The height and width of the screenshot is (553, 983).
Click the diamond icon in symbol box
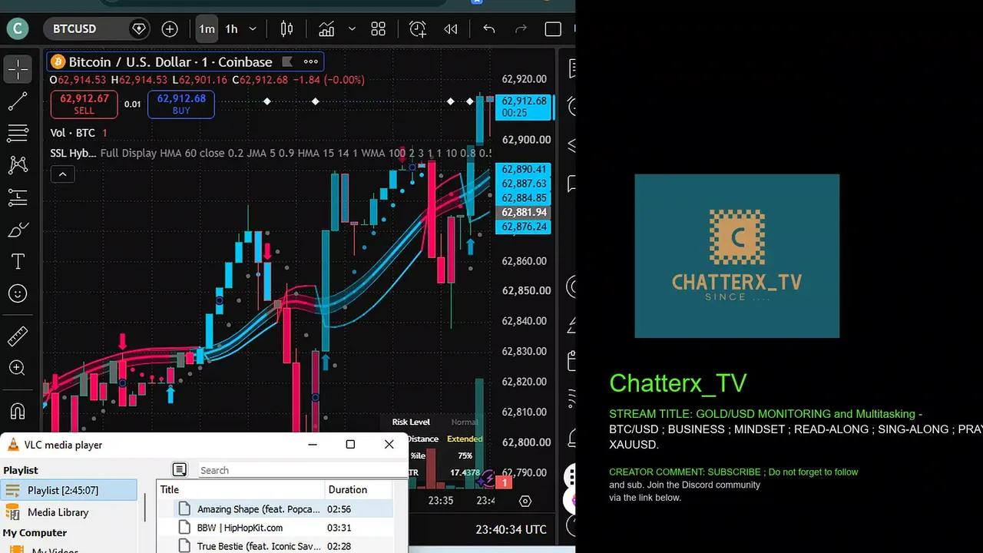point(139,29)
